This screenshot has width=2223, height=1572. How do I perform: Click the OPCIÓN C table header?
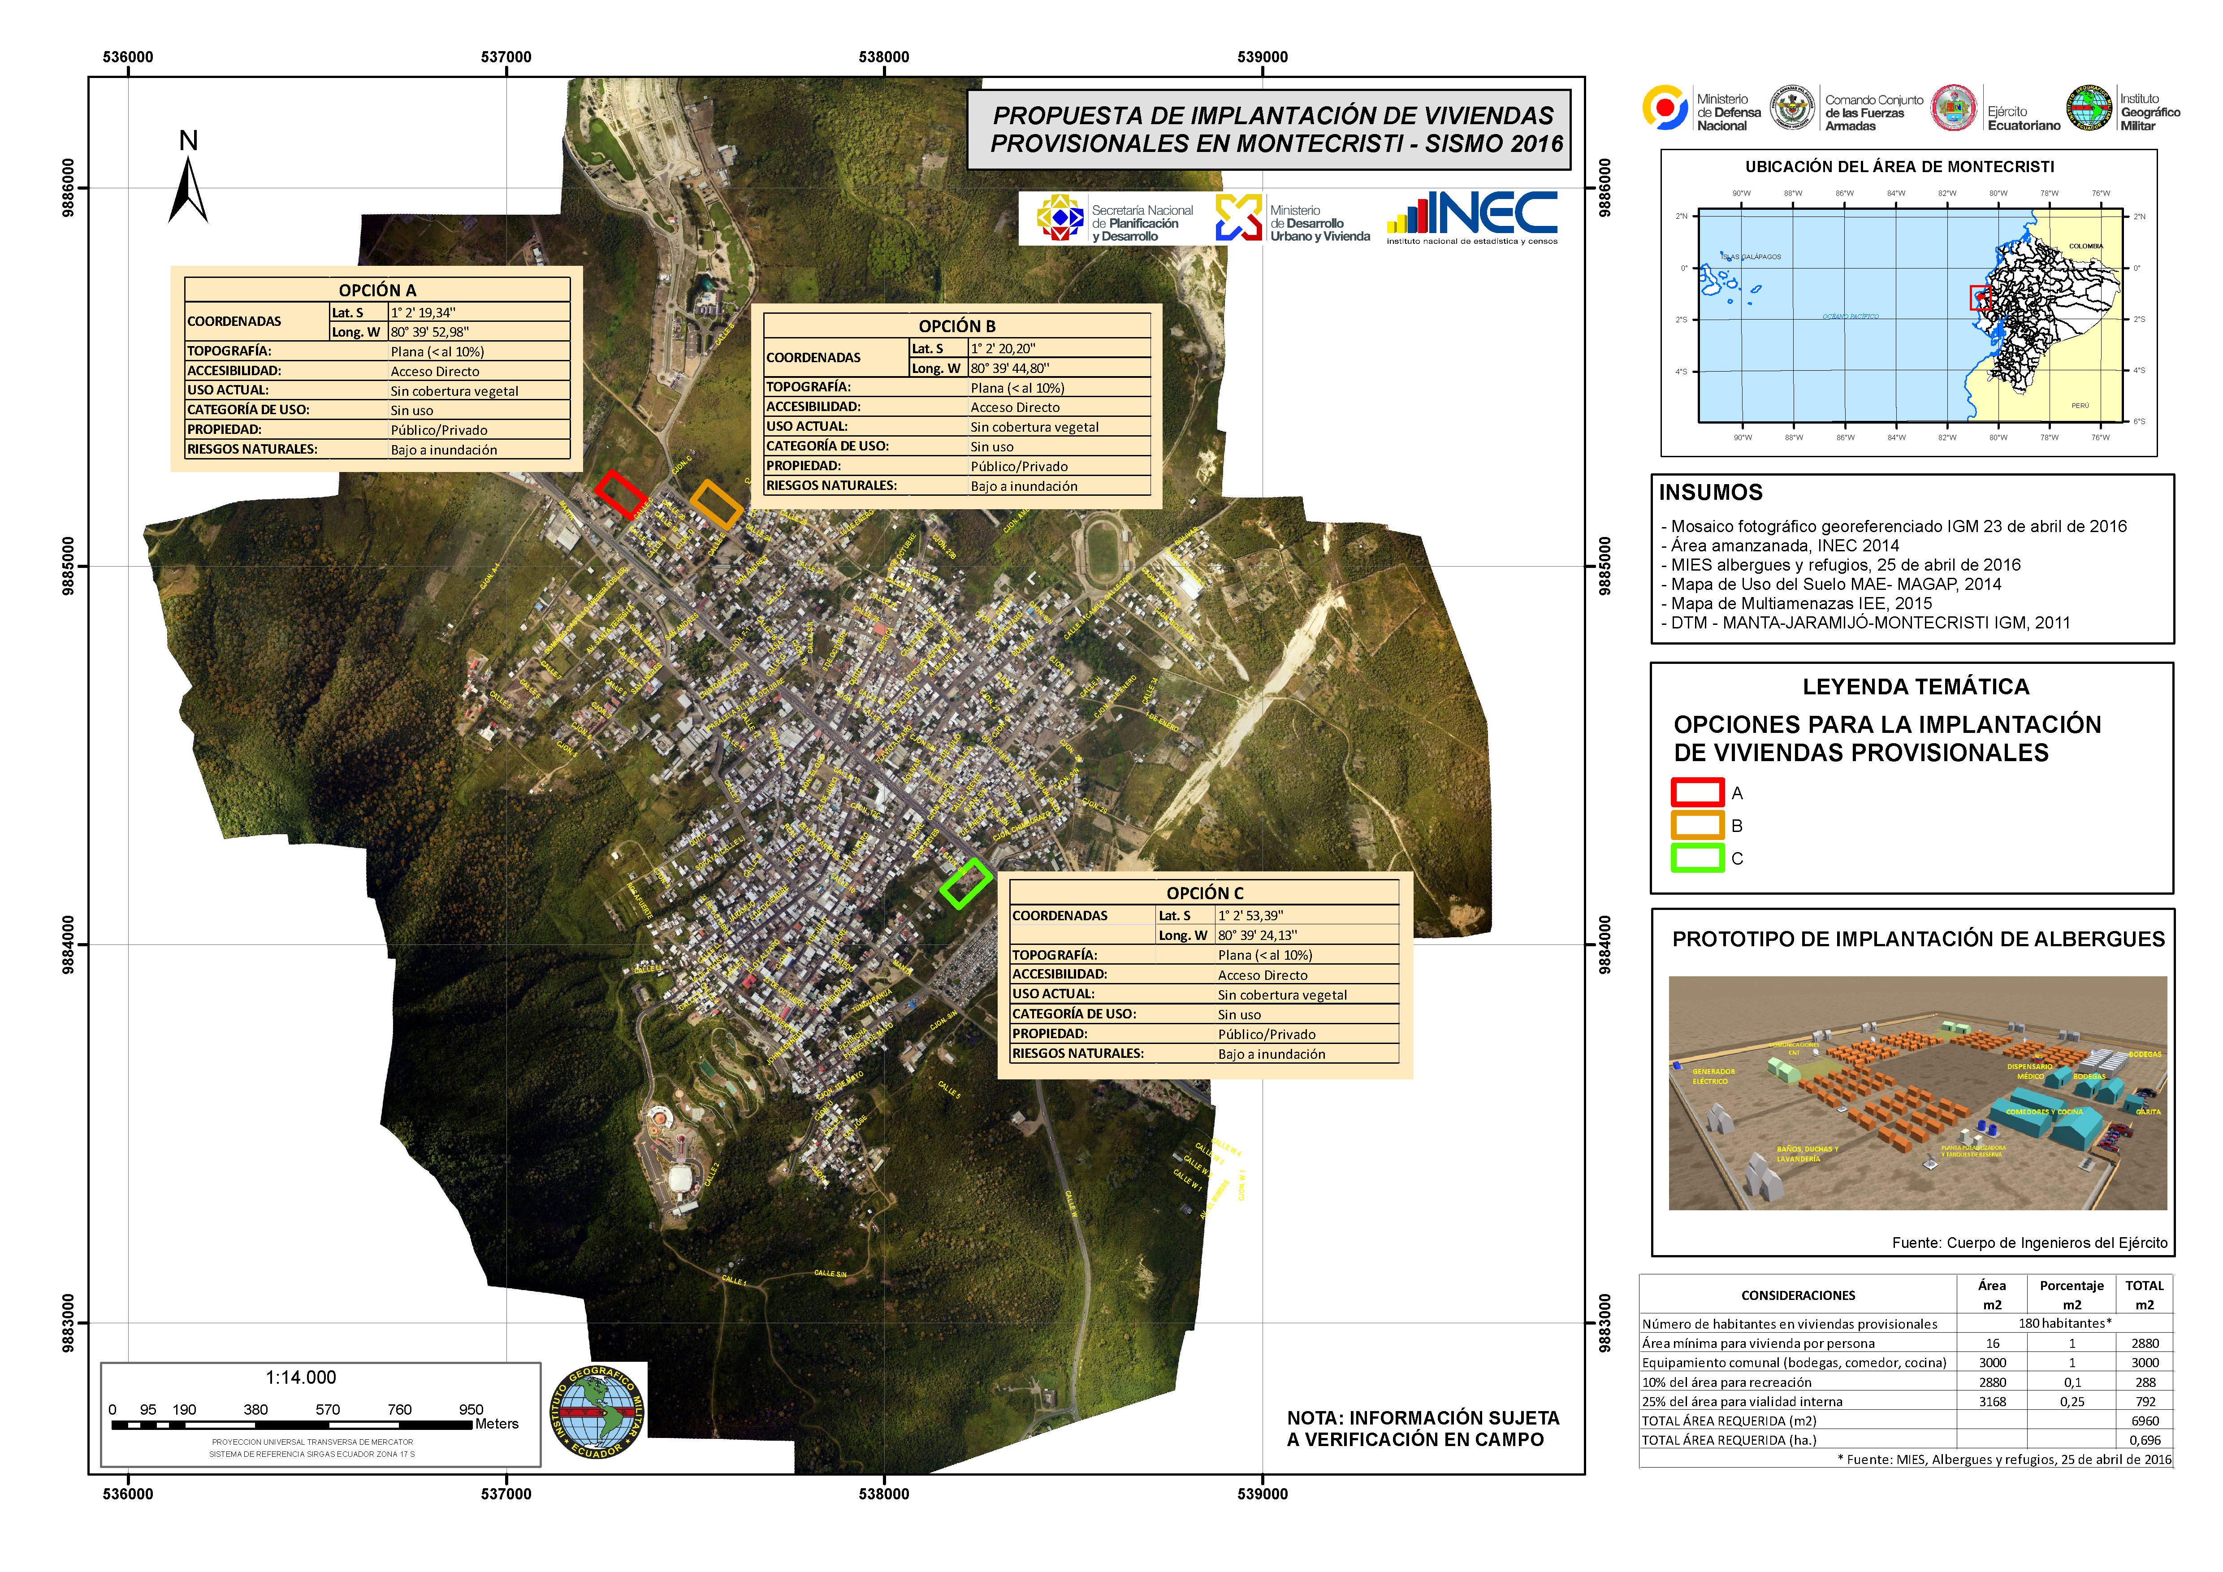[x=1204, y=892]
